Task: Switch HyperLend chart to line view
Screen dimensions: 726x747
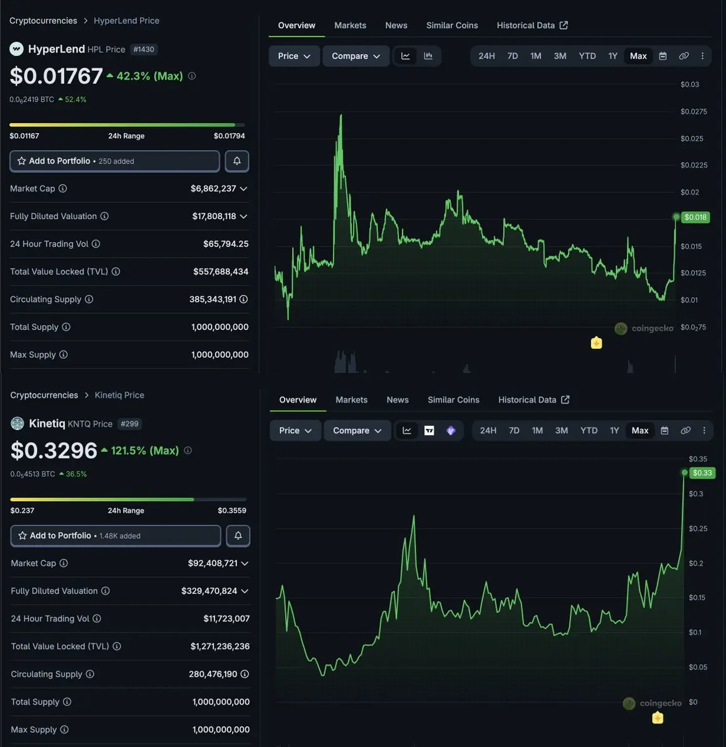Action: tap(405, 56)
